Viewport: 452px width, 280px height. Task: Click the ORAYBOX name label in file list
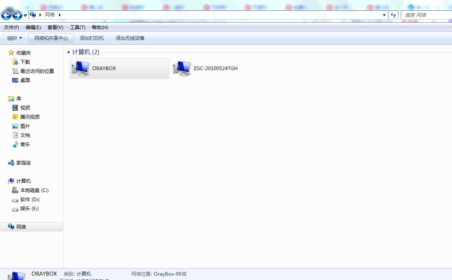pos(104,69)
